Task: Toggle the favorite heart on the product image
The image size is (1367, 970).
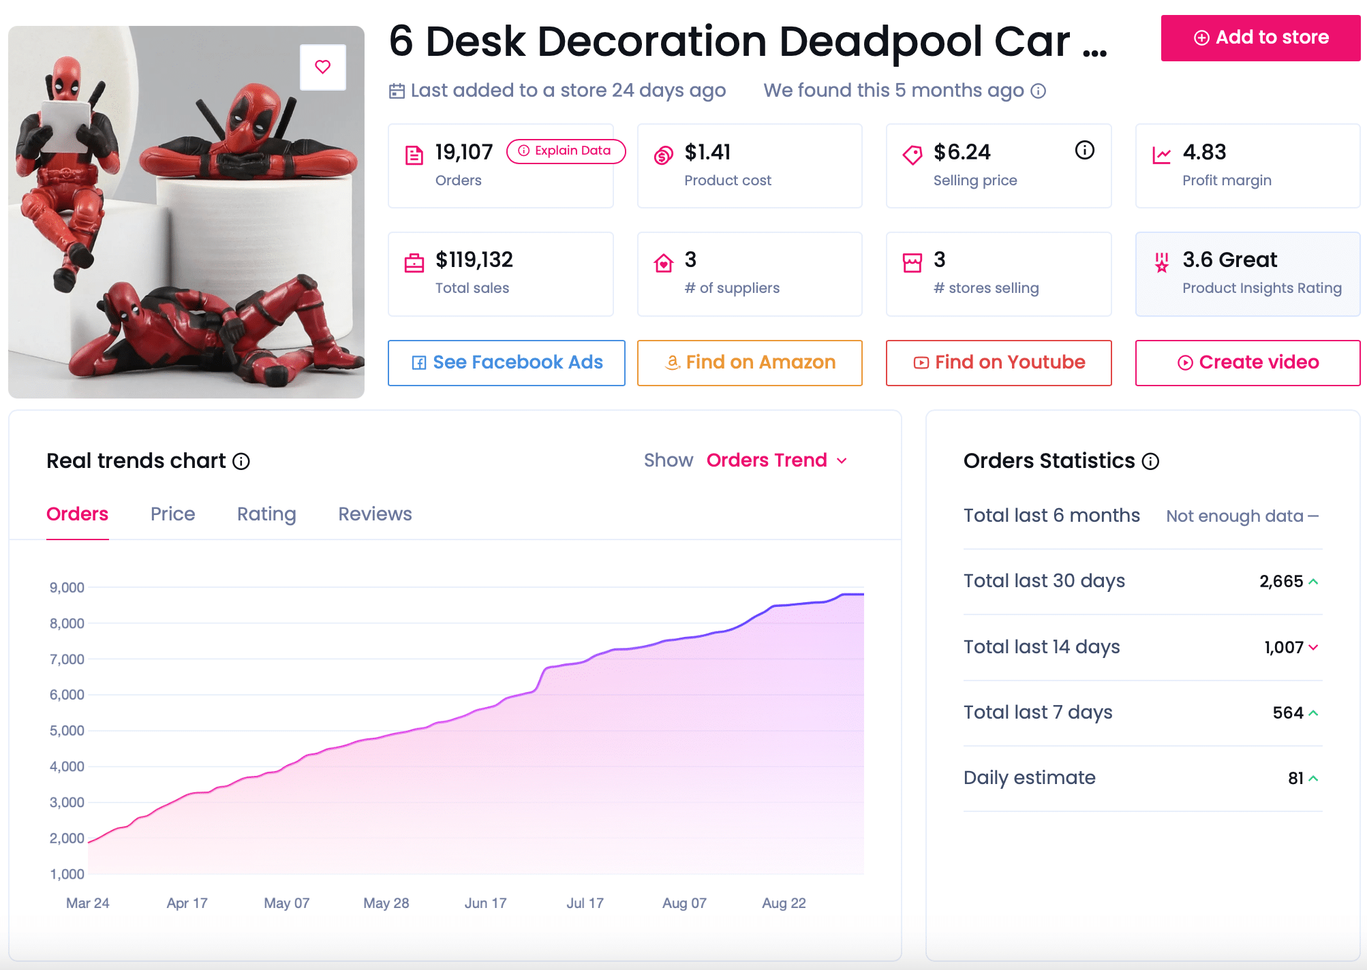Action: coord(322,66)
